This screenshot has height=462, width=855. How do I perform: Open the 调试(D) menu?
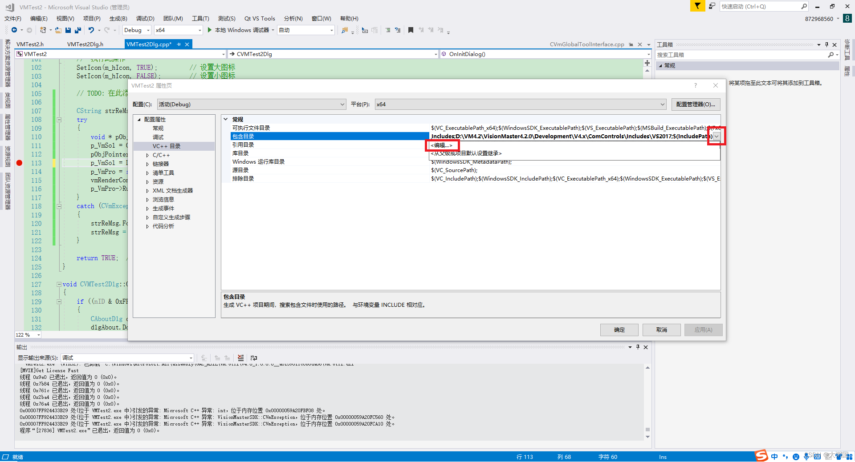(x=145, y=18)
